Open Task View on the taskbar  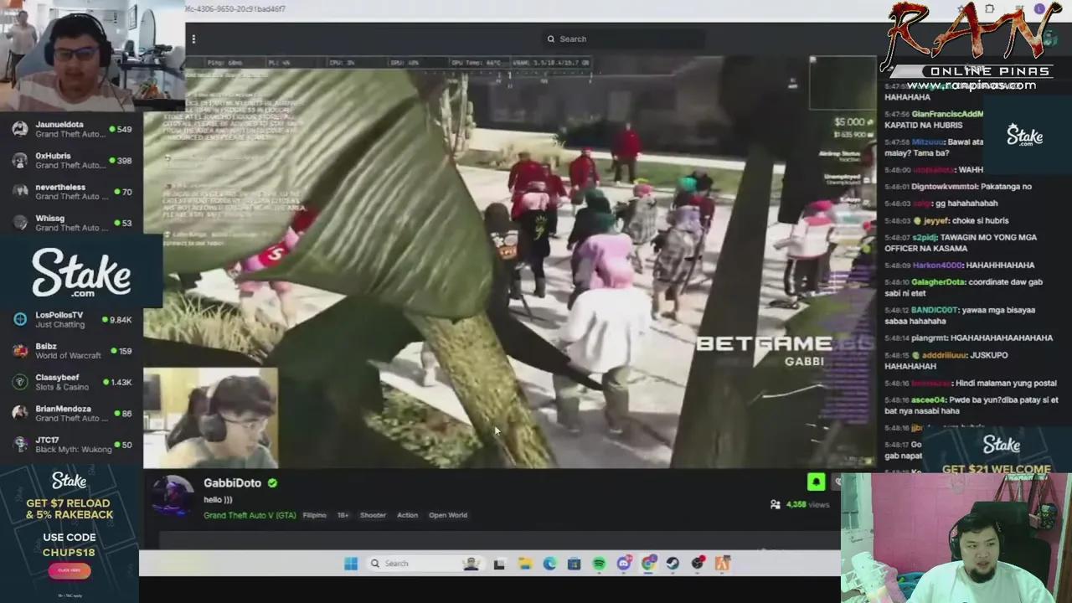tap(499, 564)
